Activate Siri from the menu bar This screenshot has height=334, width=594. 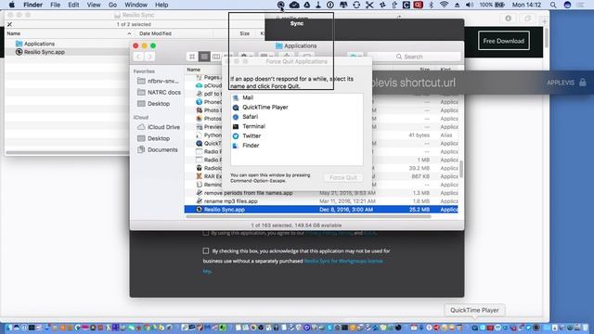567,5
